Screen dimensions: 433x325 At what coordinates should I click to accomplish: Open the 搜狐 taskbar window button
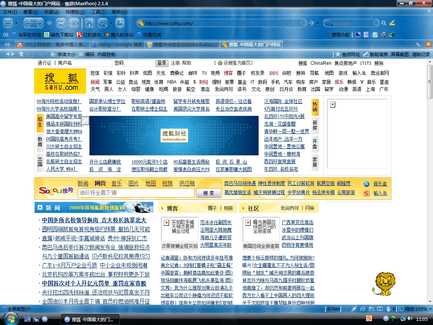[90, 319]
